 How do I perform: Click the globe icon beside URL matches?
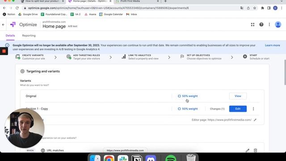pos(43,150)
